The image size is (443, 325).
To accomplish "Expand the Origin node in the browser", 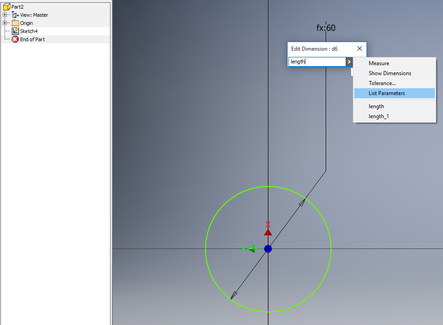I will [5, 23].
